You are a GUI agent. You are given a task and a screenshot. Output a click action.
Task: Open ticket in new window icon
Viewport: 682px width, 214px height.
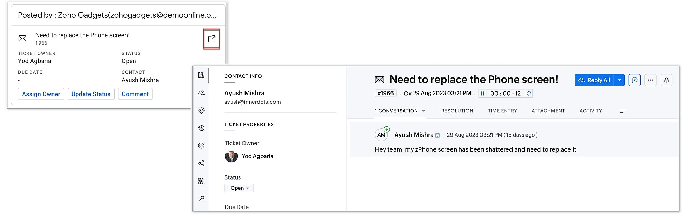tap(211, 39)
